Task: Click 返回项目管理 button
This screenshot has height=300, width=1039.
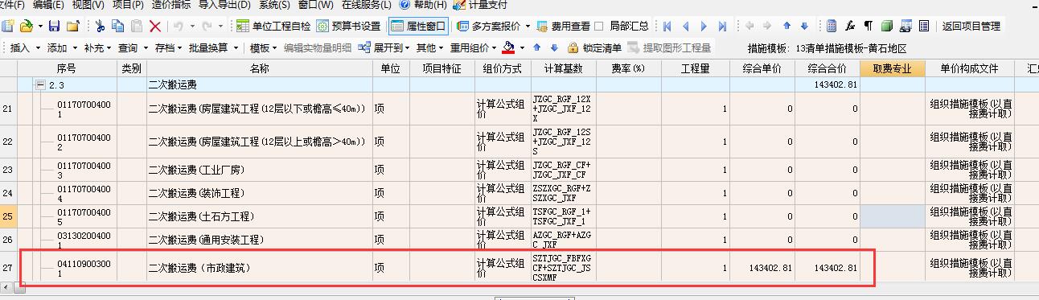Action: 971,27
